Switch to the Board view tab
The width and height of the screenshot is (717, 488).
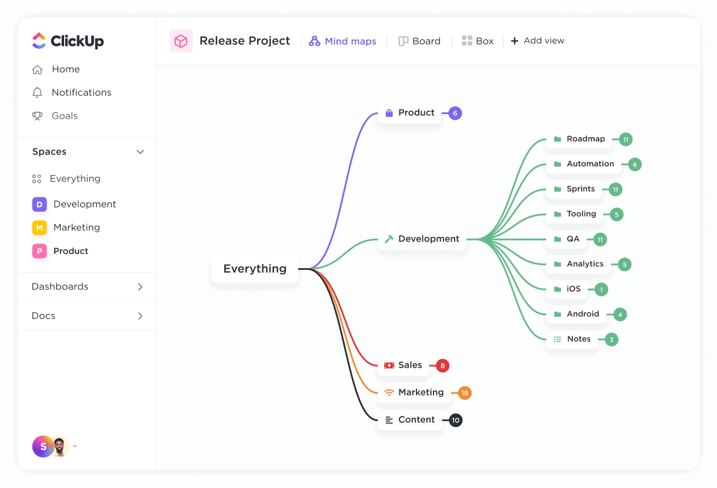pos(419,41)
